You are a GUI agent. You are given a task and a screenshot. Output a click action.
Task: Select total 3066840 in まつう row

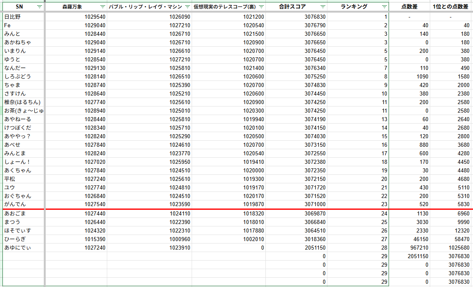(x=296, y=222)
